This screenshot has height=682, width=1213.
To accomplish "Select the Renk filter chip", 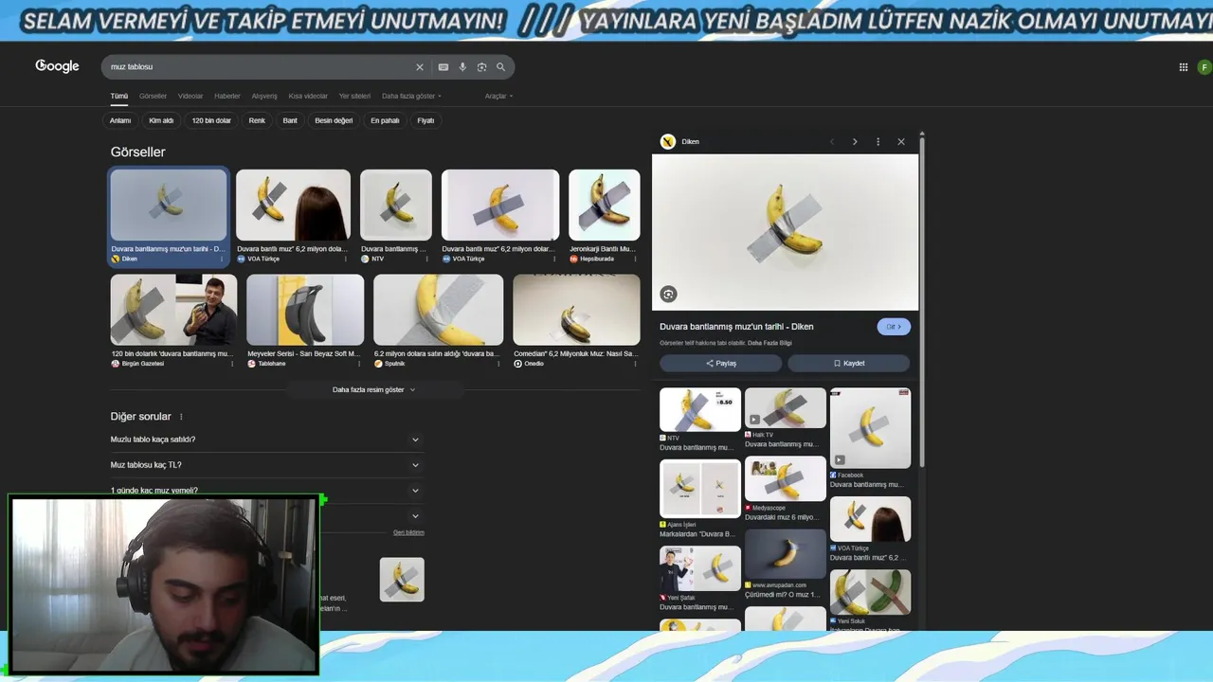I will [257, 120].
